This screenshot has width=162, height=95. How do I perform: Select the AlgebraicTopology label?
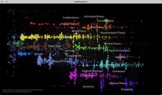(92, 71)
